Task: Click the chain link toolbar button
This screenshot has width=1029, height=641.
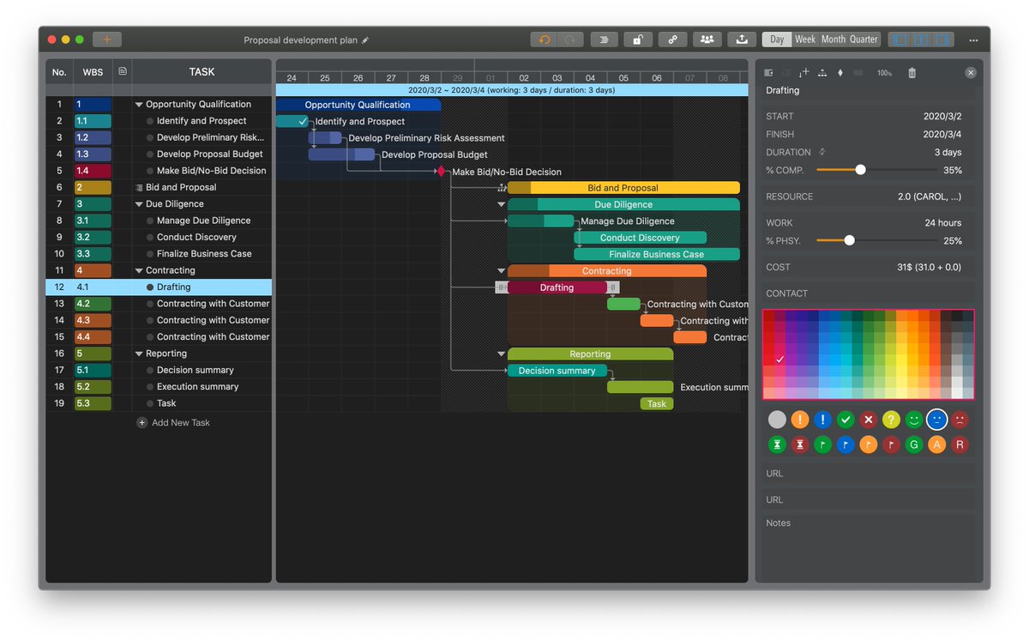Action: point(672,39)
